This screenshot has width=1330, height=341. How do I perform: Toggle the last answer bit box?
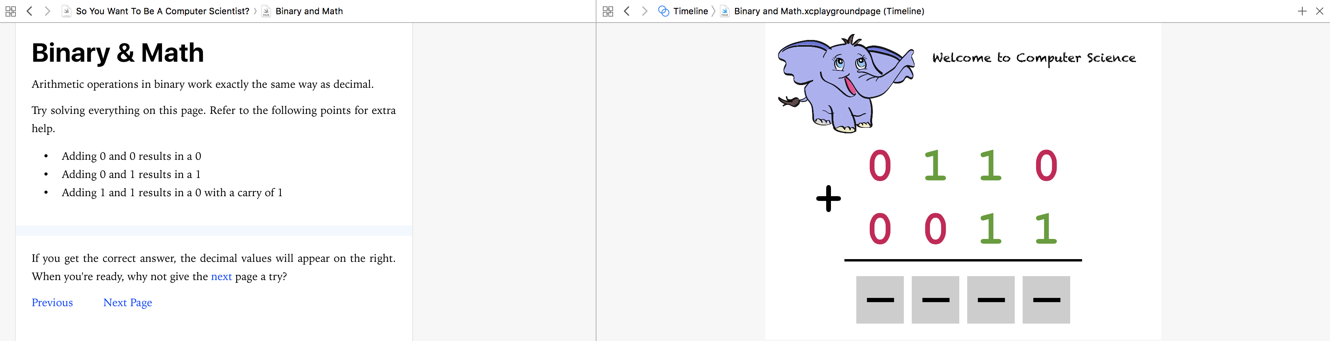point(1046,300)
